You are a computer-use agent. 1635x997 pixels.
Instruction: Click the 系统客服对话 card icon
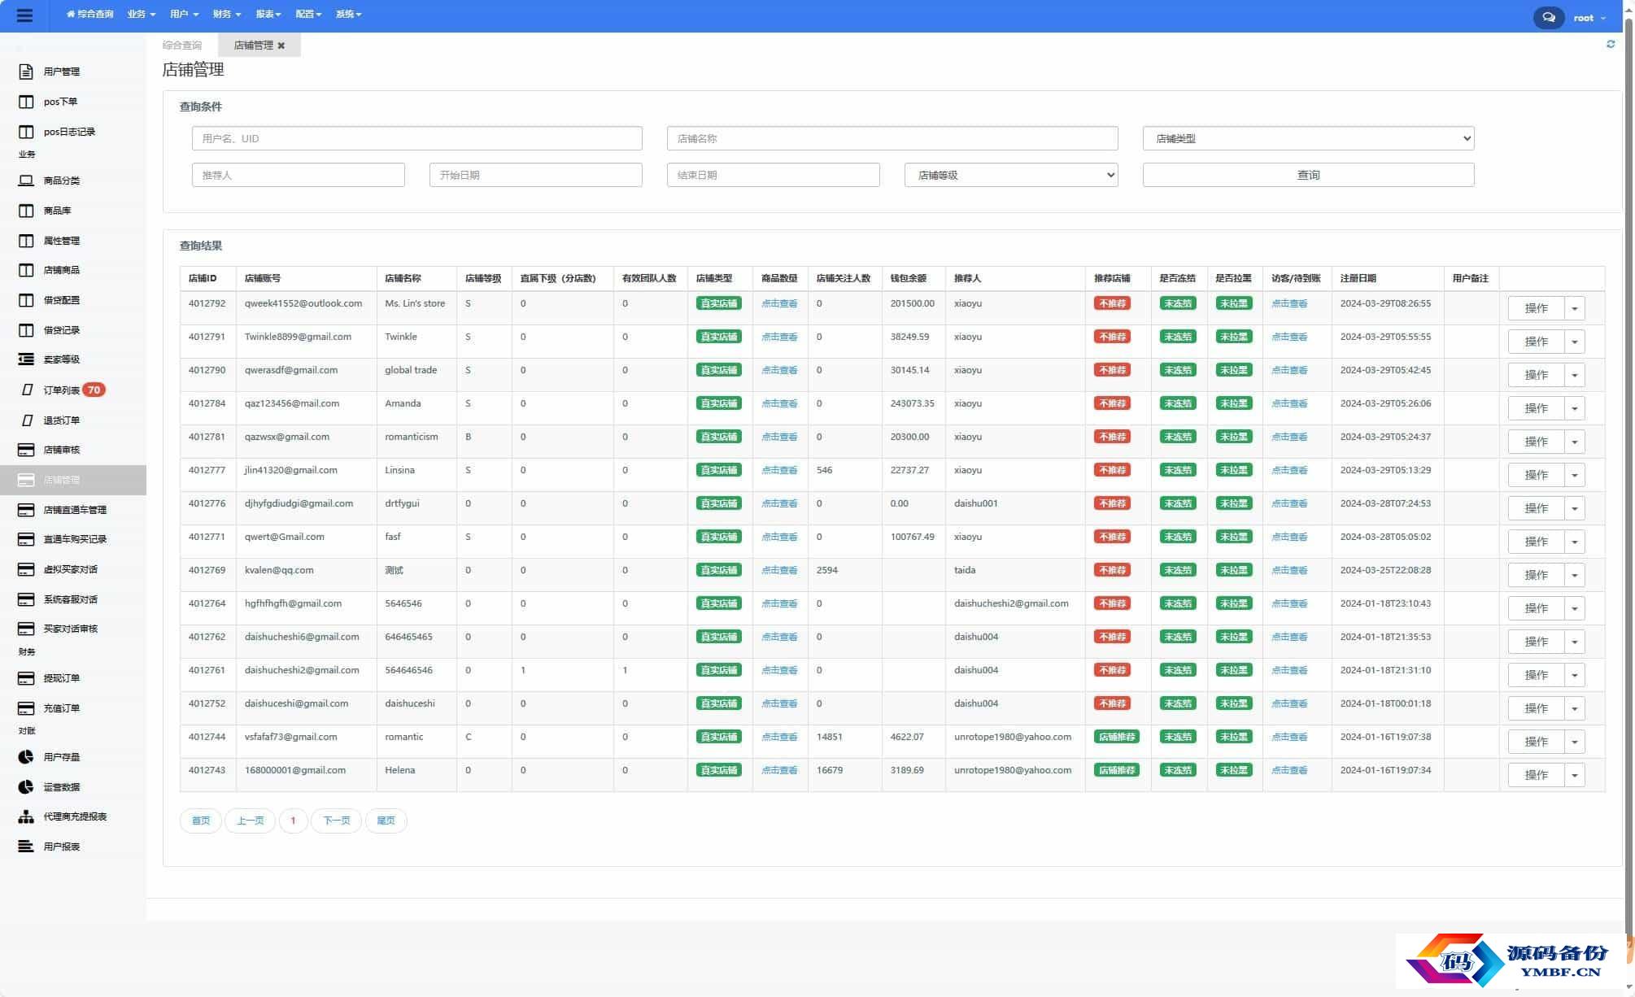[x=26, y=599]
